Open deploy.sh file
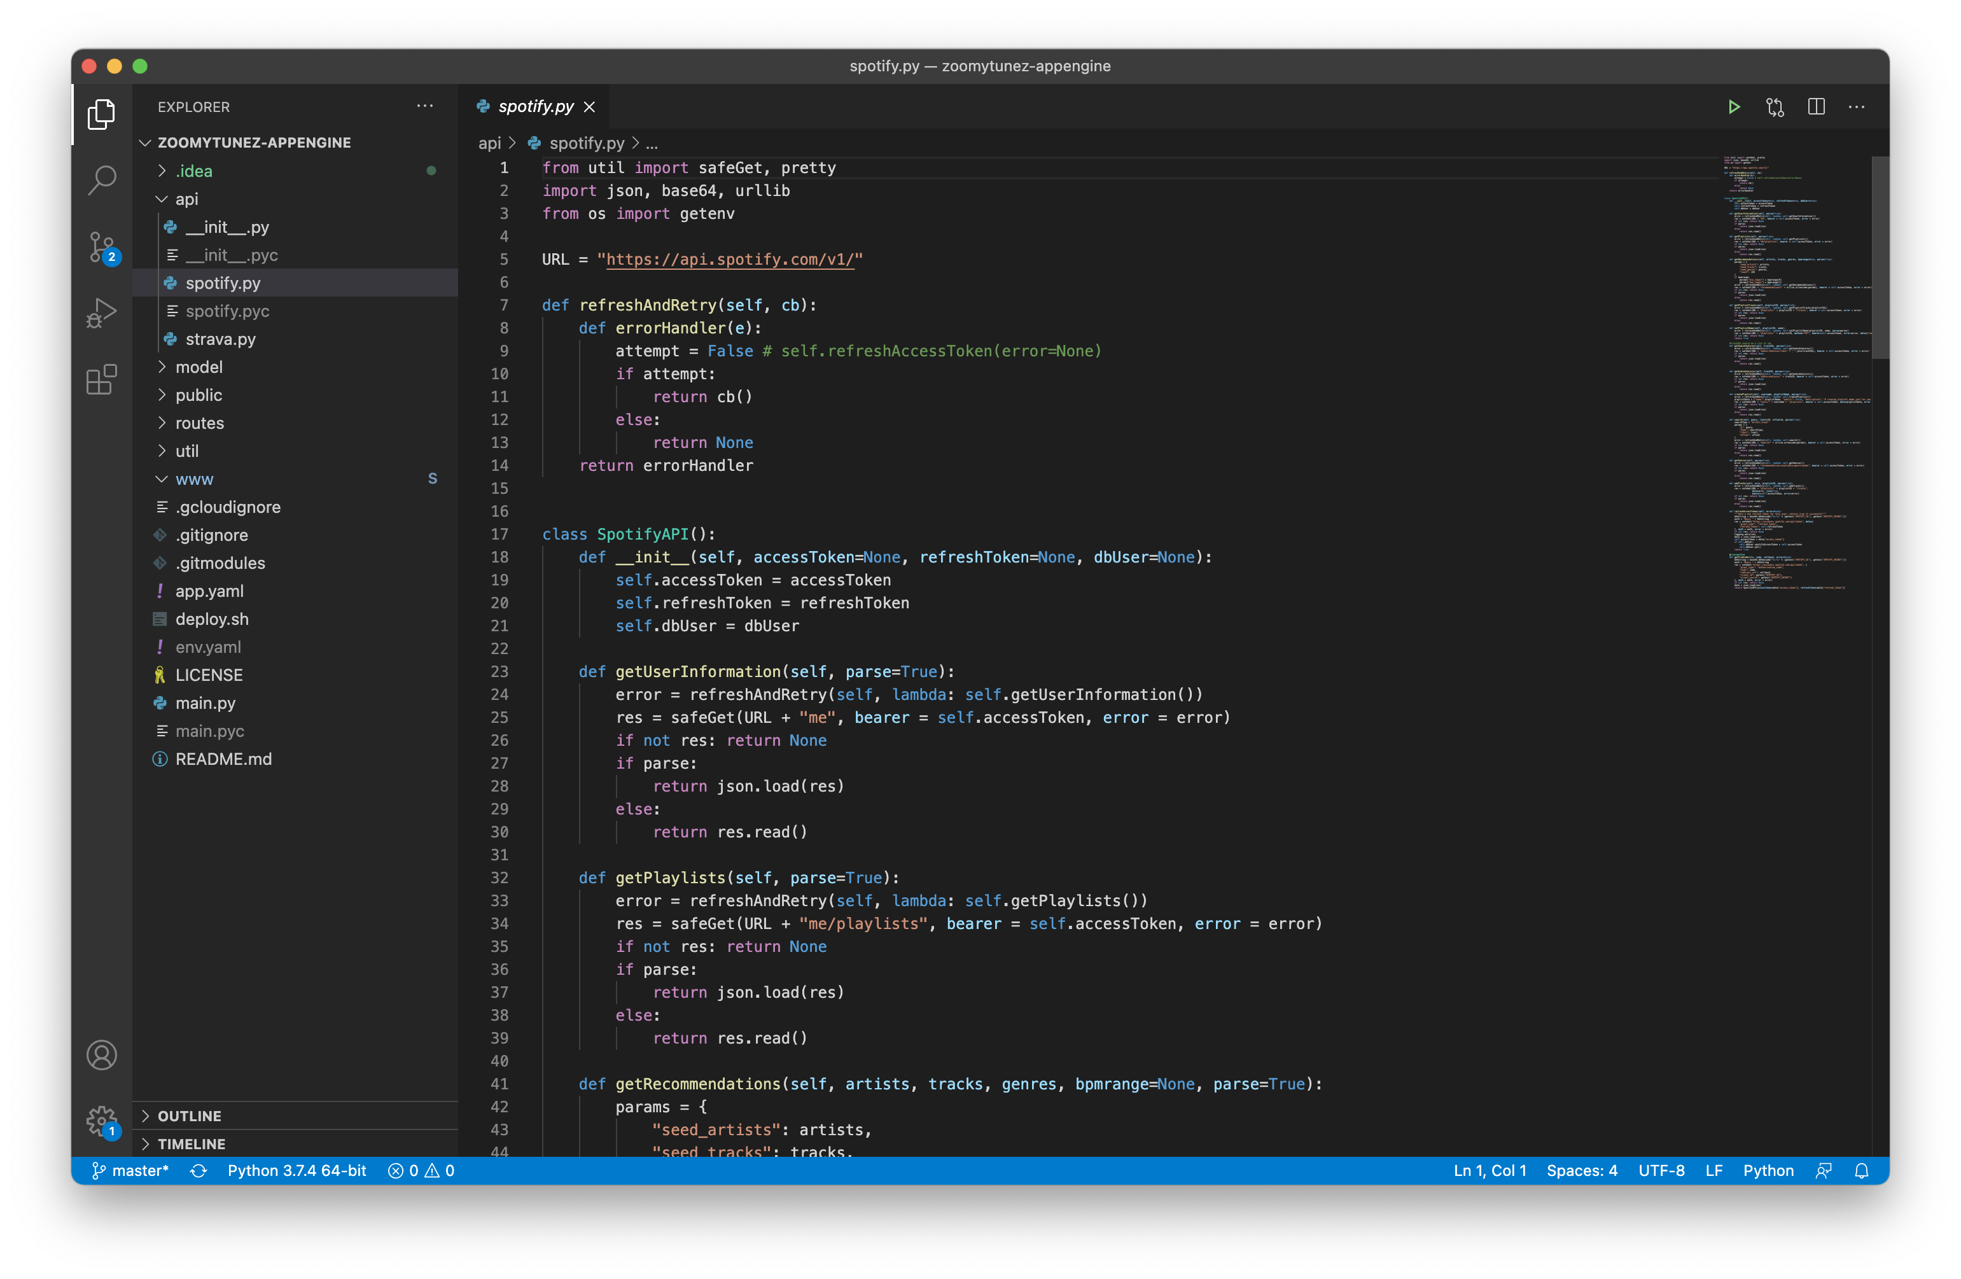This screenshot has height=1279, width=1961. tap(295, 619)
